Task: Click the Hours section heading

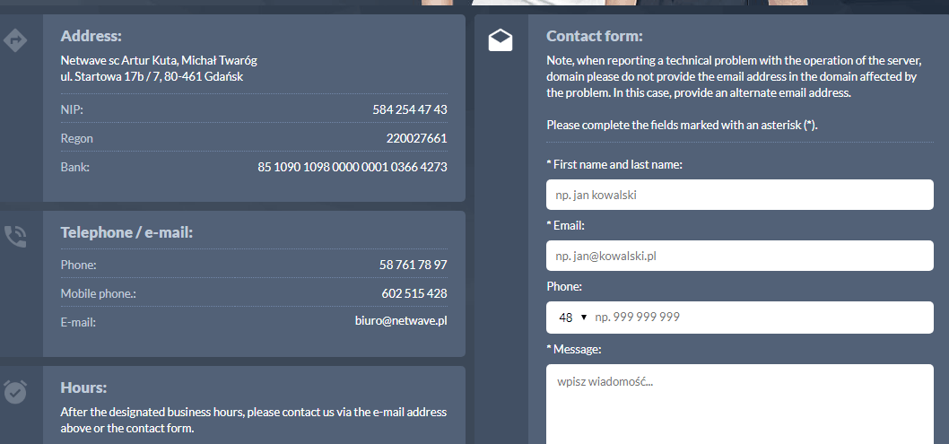Action: pos(83,387)
